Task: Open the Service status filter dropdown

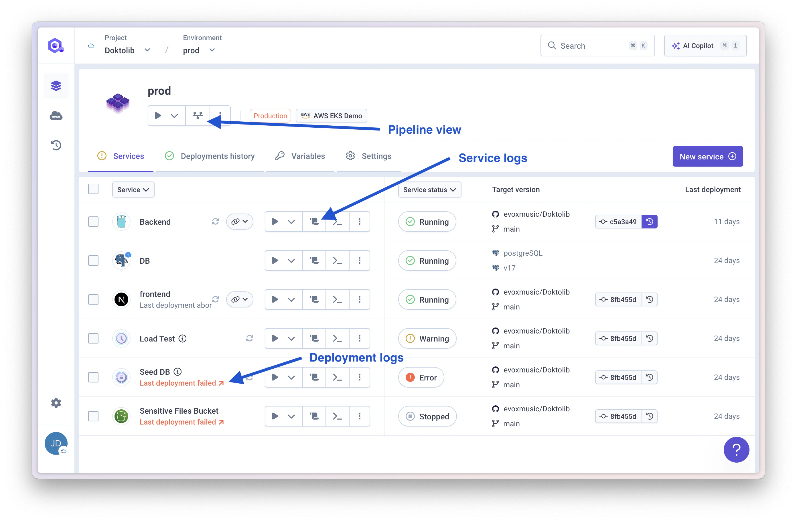Action: coord(429,190)
